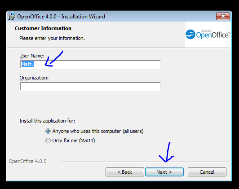
Task: Click the Customer Information heading
Action: pos(43,28)
